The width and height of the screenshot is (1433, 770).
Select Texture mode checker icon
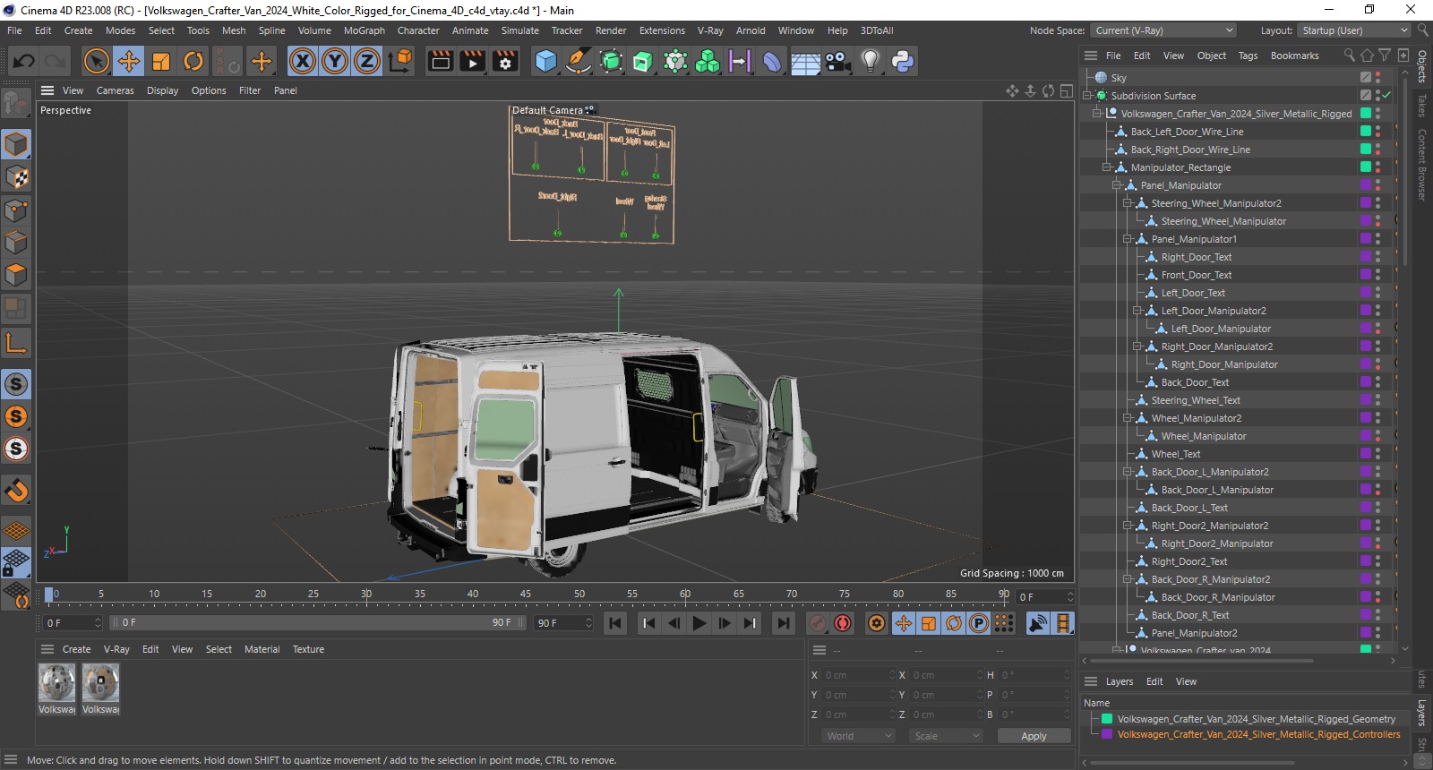coord(16,177)
